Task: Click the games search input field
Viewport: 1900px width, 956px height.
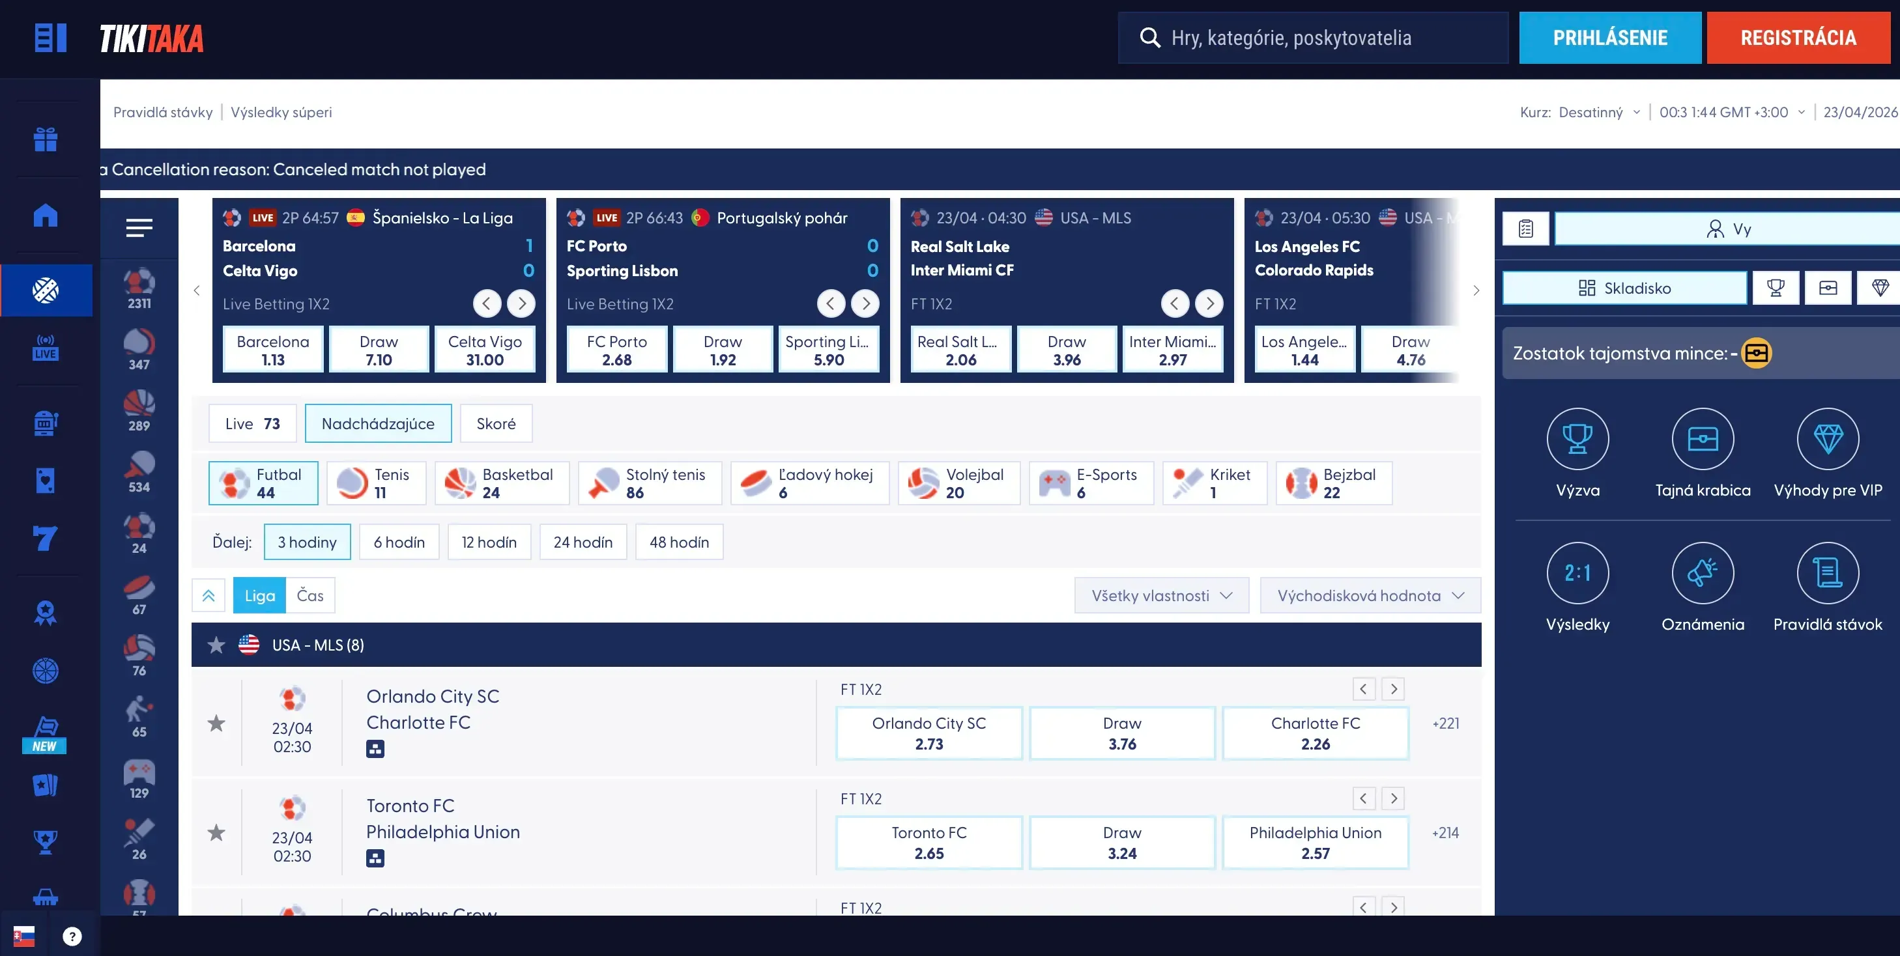Action: point(1313,38)
